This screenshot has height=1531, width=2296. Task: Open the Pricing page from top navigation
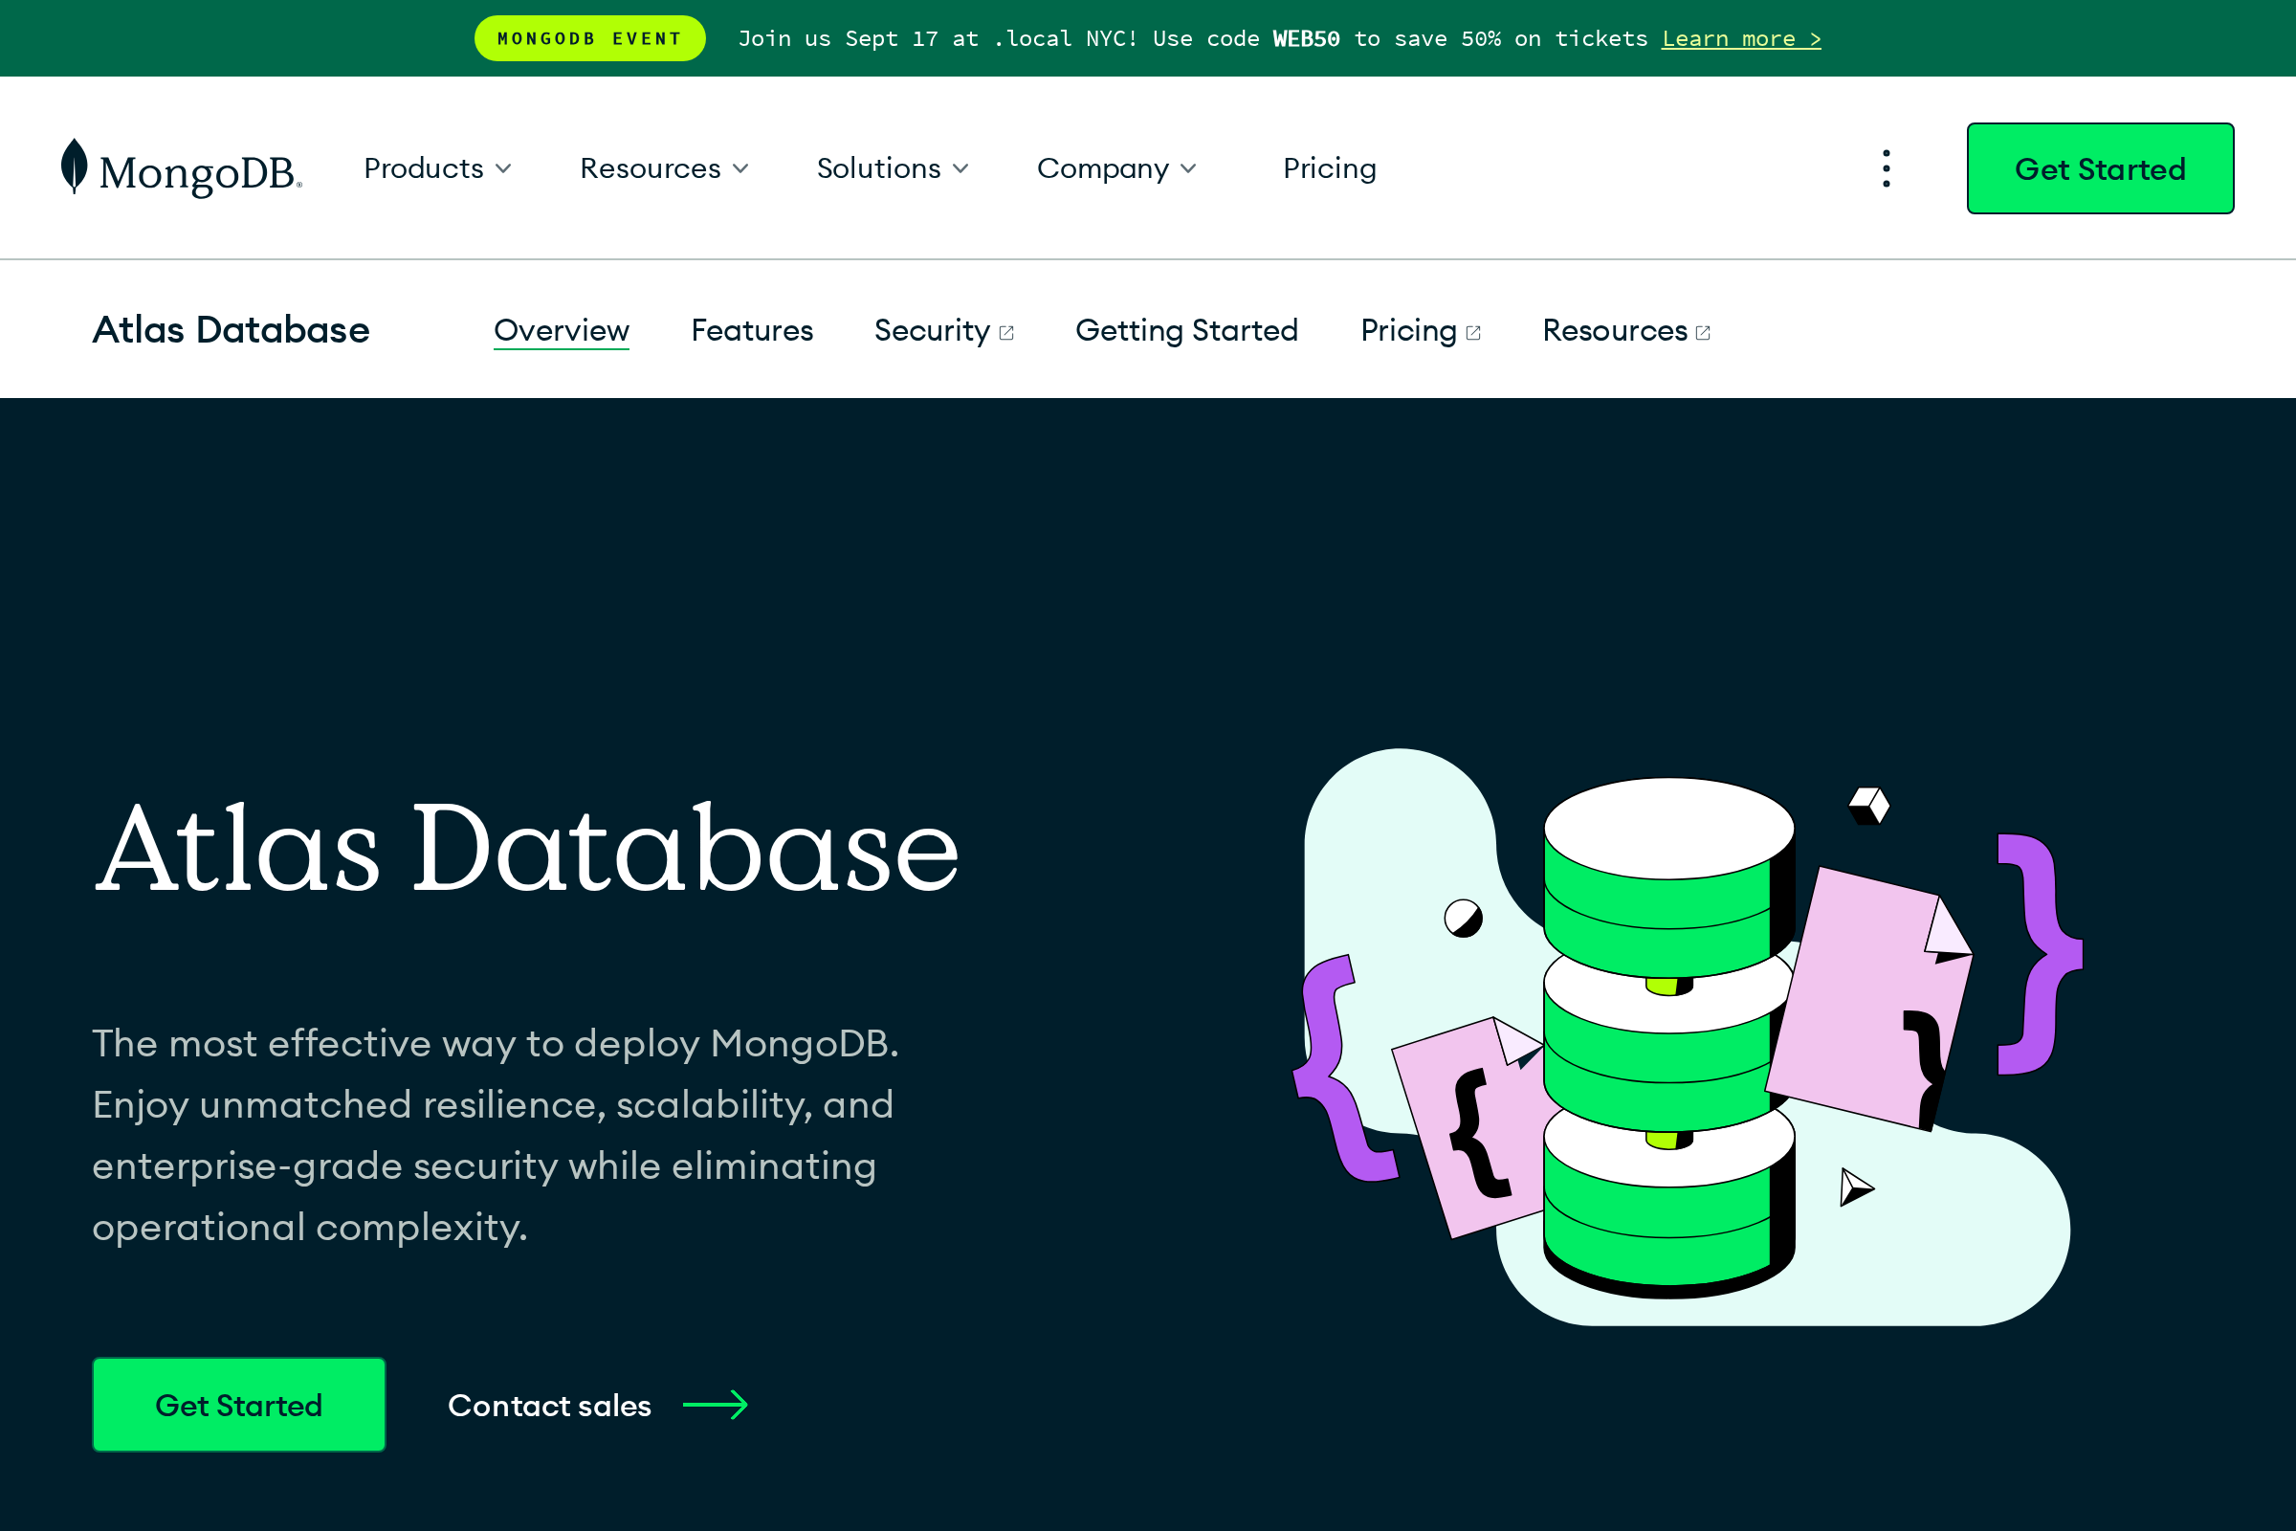(x=1329, y=166)
